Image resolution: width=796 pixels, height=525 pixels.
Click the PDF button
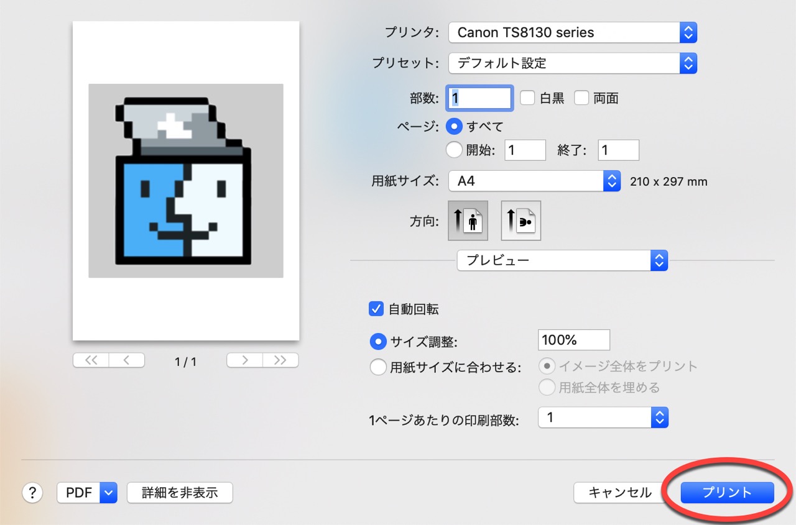pos(78,493)
